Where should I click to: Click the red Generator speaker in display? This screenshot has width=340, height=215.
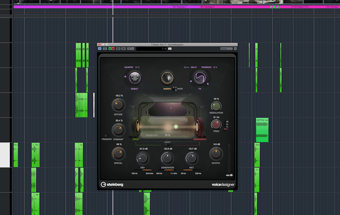(199, 127)
